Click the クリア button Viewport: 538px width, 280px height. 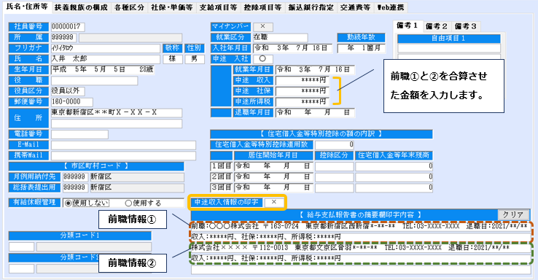point(513,215)
